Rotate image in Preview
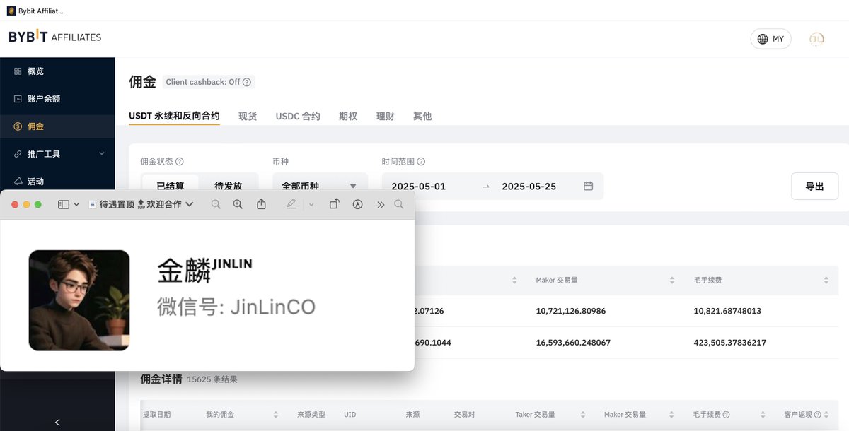849x431 pixels. [x=335, y=204]
